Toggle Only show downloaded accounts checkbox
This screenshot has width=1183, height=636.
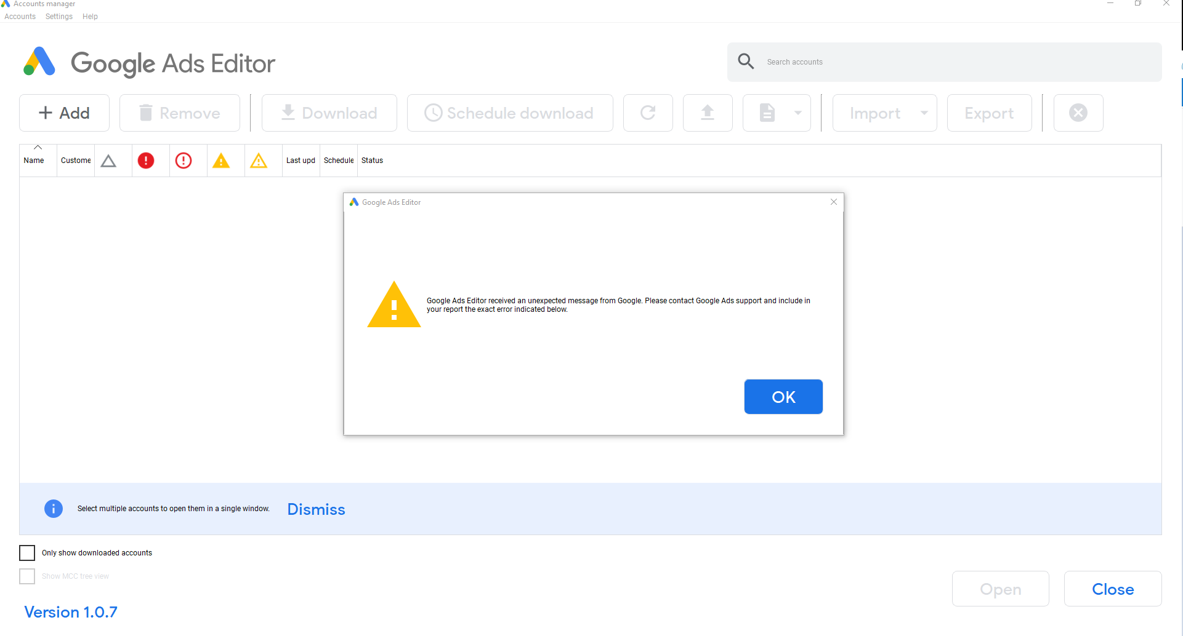[27, 553]
